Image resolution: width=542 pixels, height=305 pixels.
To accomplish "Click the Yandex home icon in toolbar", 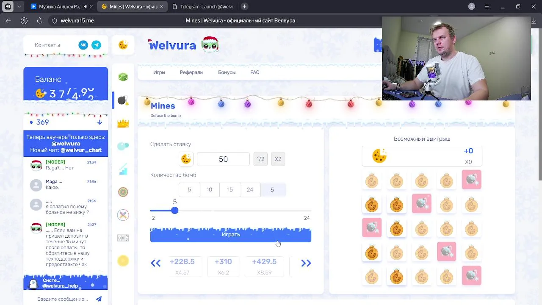I will click(24, 20).
